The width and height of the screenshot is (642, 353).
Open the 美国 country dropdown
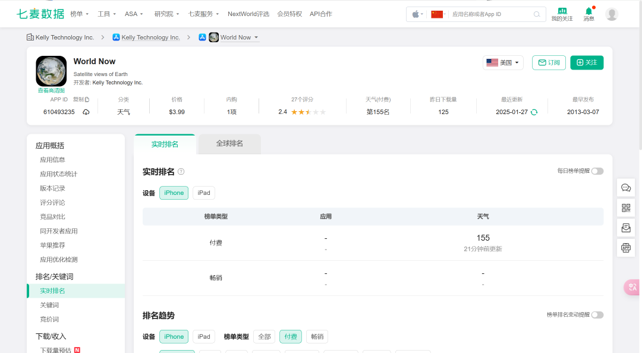point(503,62)
